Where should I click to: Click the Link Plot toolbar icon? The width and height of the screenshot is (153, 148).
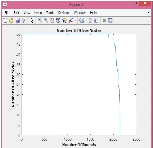(82, 20)
